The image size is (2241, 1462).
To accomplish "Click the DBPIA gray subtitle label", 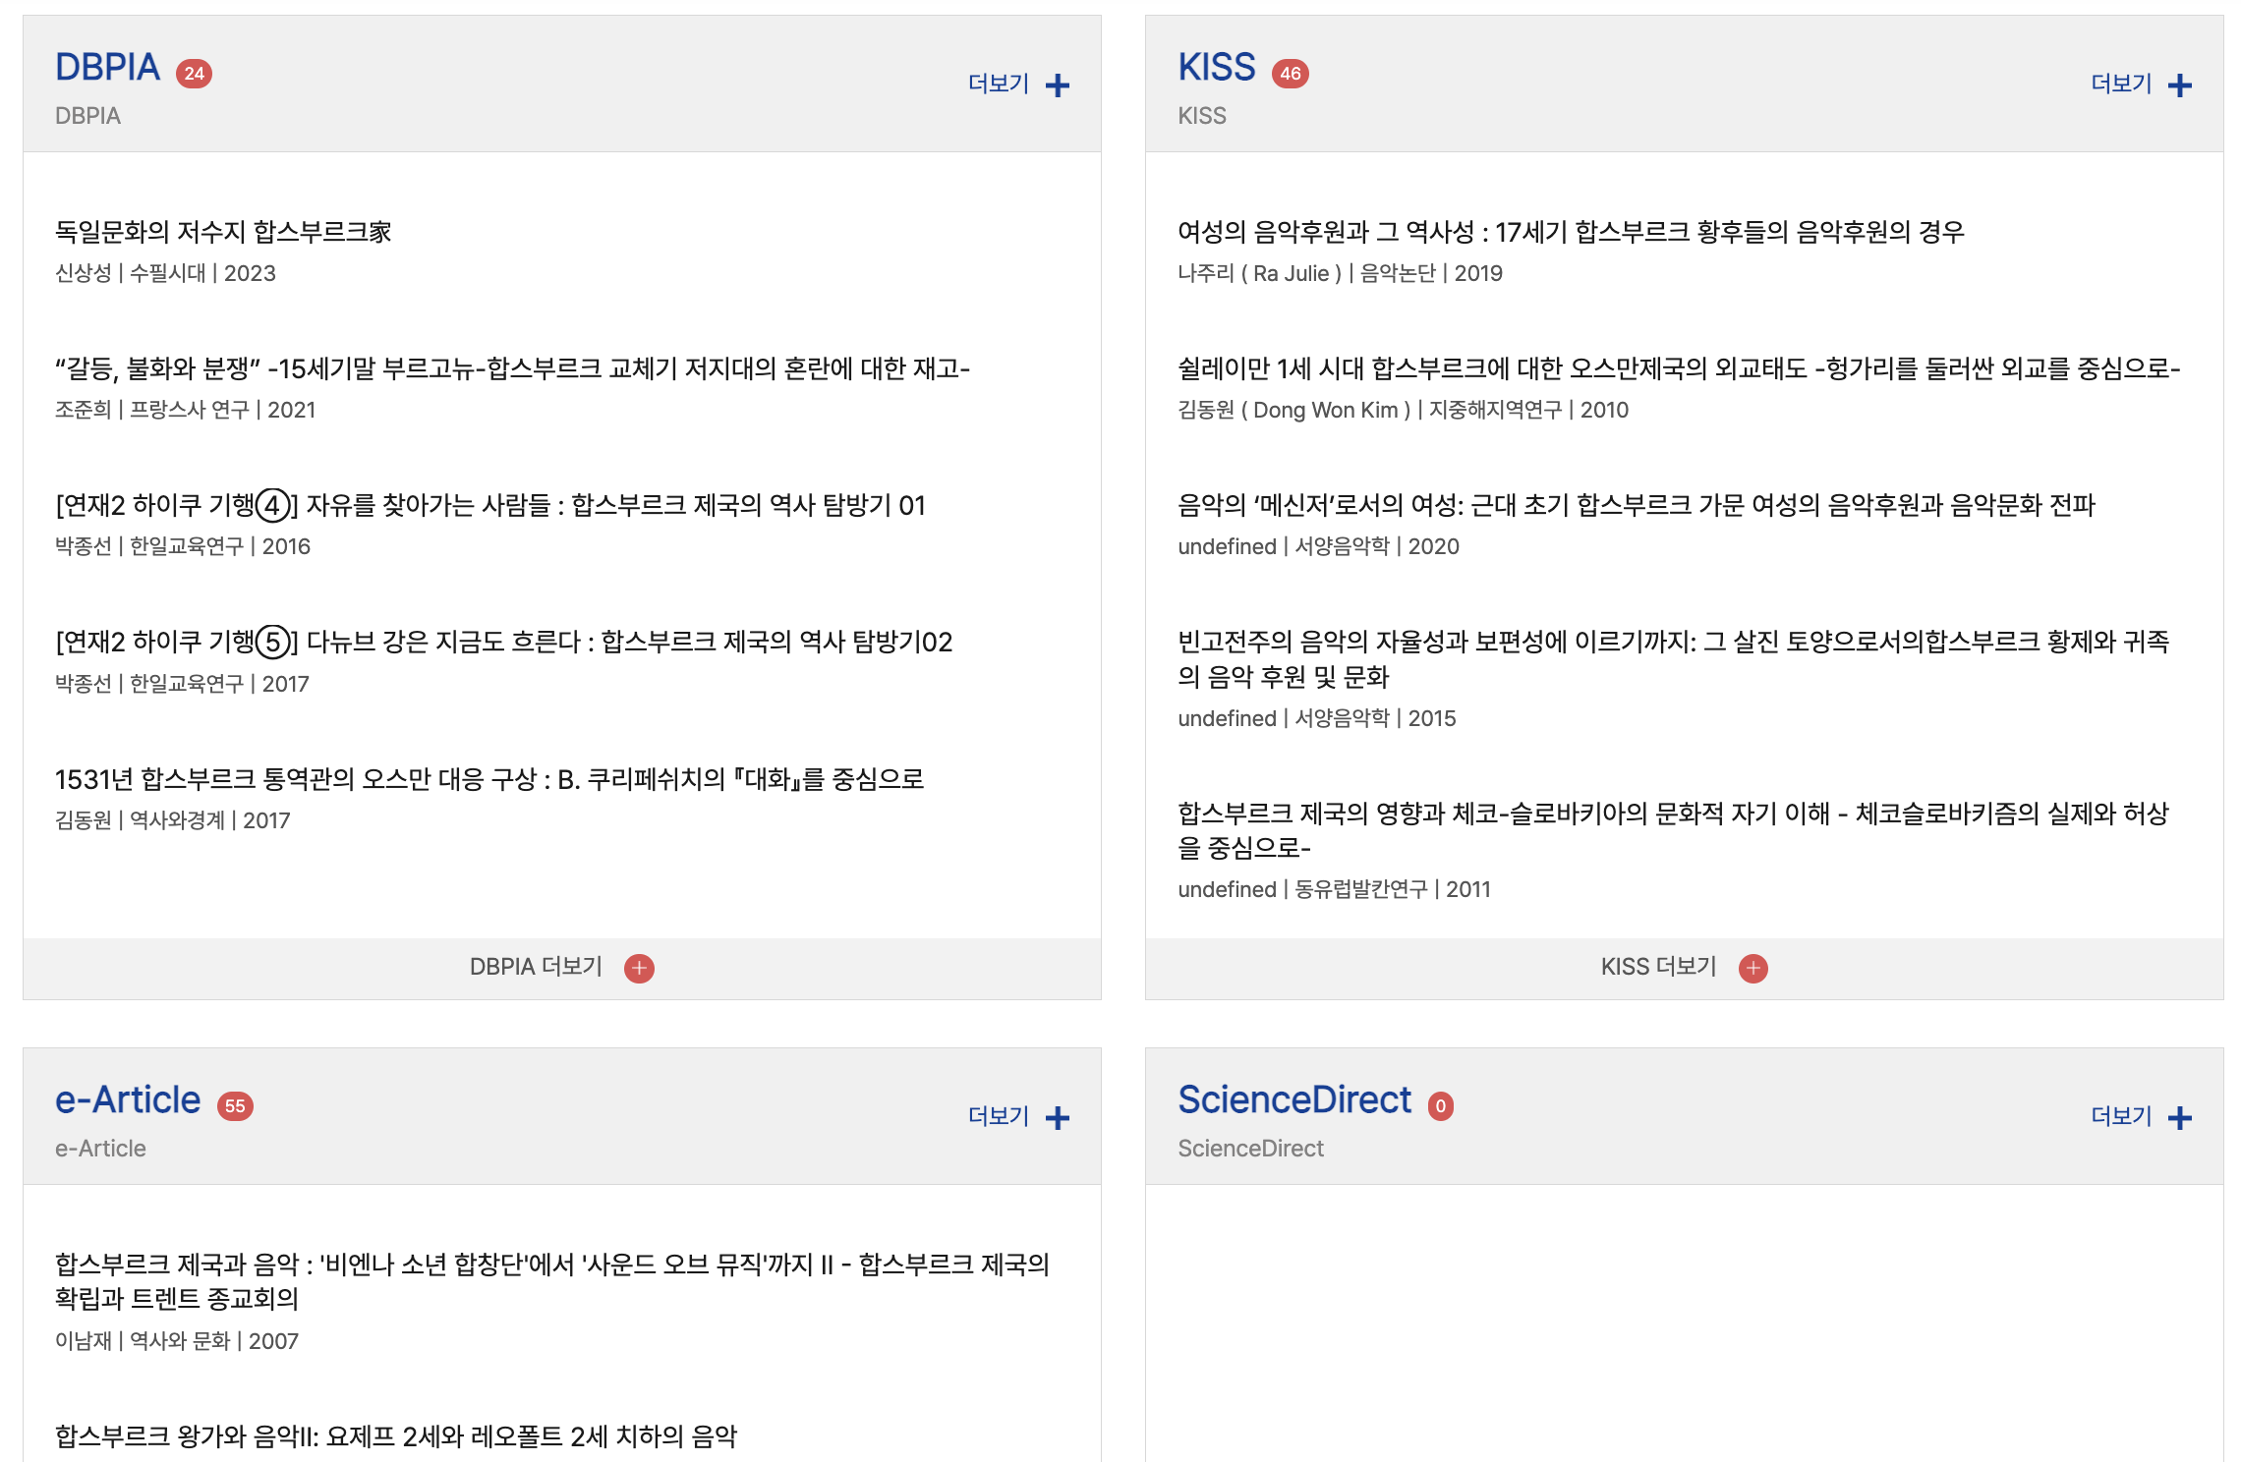I will tap(87, 116).
